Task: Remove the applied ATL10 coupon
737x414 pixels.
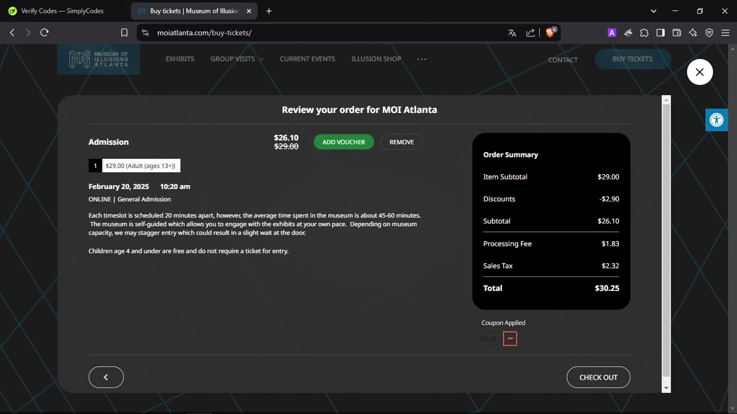Action: pos(510,338)
